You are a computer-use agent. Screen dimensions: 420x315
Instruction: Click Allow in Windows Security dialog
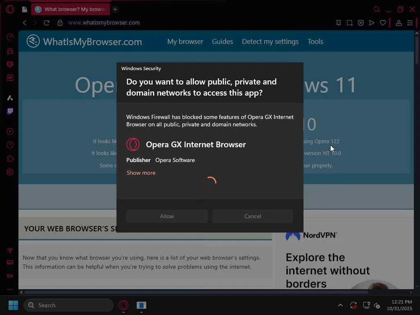(167, 216)
